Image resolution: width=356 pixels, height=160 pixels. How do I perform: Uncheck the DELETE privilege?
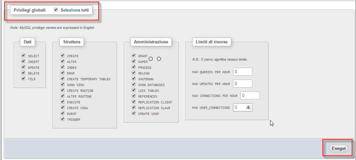click(x=23, y=73)
